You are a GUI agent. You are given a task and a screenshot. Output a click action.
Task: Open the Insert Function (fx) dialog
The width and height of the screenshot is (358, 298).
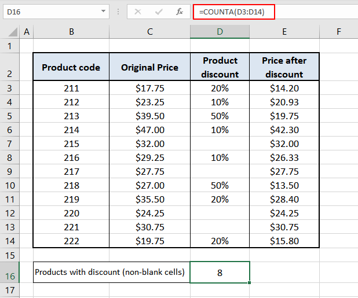(180, 12)
